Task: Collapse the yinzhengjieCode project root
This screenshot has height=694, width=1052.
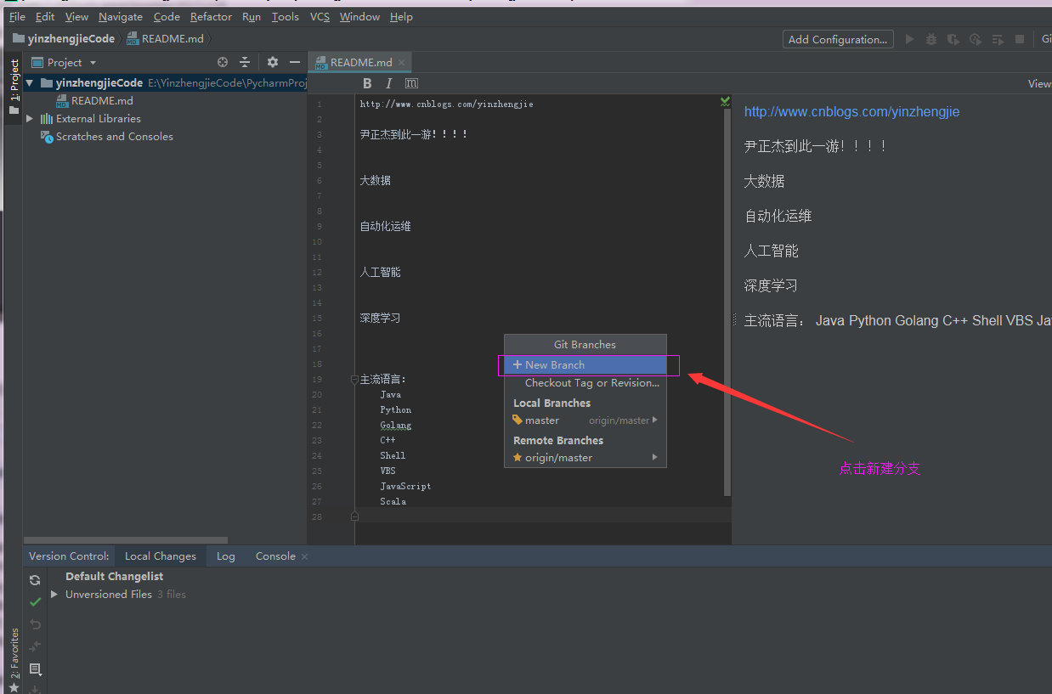Action: click(x=30, y=83)
